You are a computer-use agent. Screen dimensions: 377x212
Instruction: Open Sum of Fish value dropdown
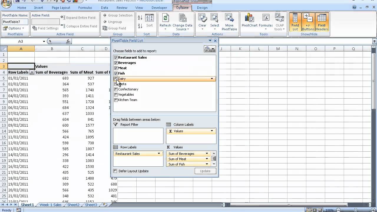coord(207,164)
